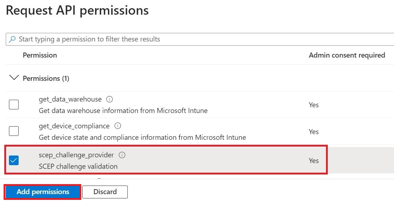Click the Discard button
The width and height of the screenshot is (394, 202).
(x=105, y=192)
